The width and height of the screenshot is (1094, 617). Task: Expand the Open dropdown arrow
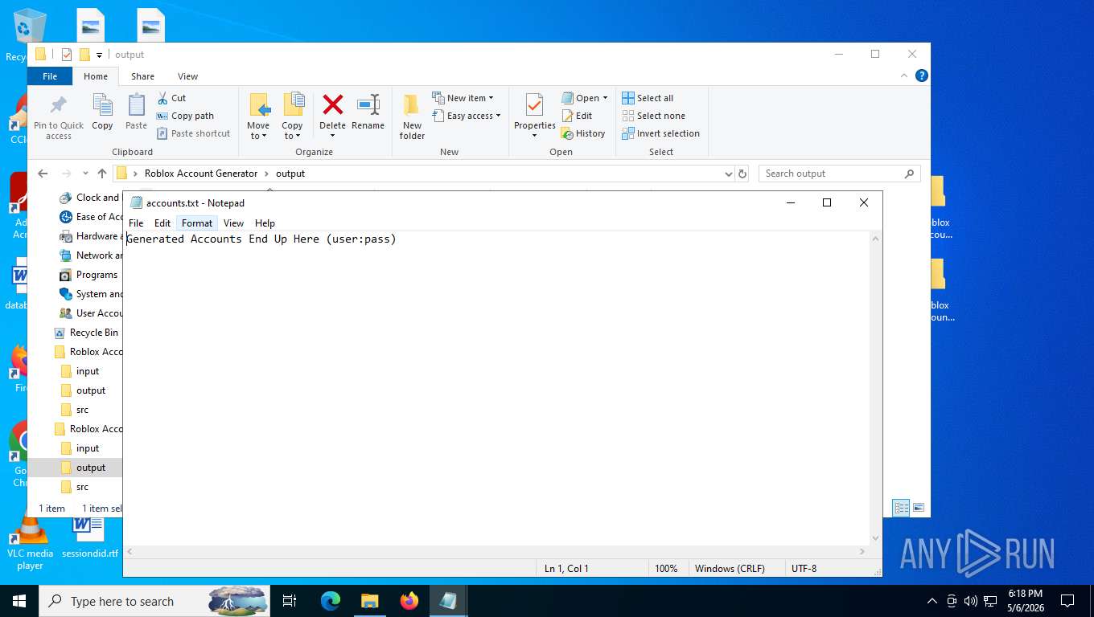click(605, 98)
